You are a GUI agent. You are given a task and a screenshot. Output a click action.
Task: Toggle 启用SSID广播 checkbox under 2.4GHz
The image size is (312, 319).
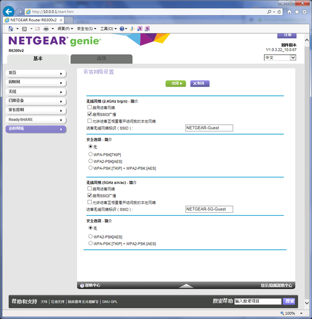point(89,114)
